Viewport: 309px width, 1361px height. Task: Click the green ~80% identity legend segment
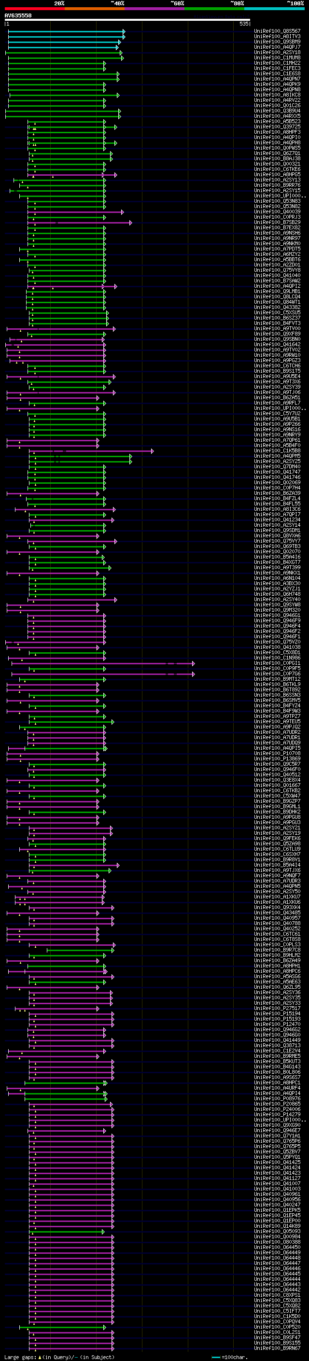pyautogui.click(x=214, y=9)
